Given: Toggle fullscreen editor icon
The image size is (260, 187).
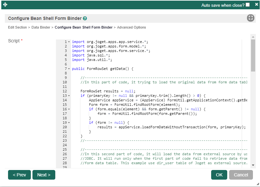Looking at the screenshot, I should tap(251, 18).
